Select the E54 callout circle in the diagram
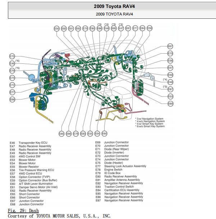The width and height of the screenshot is (216, 219). pyautogui.click(x=97, y=134)
